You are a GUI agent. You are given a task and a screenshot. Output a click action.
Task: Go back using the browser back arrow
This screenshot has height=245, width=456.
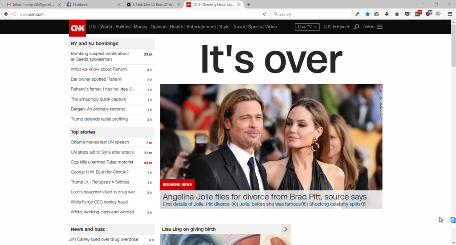click(6, 14)
